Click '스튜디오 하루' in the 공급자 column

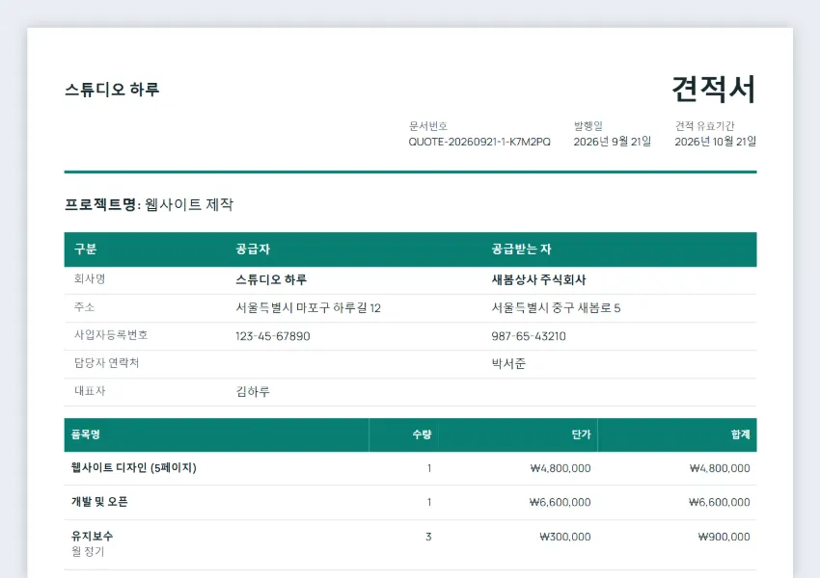[x=271, y=280]
